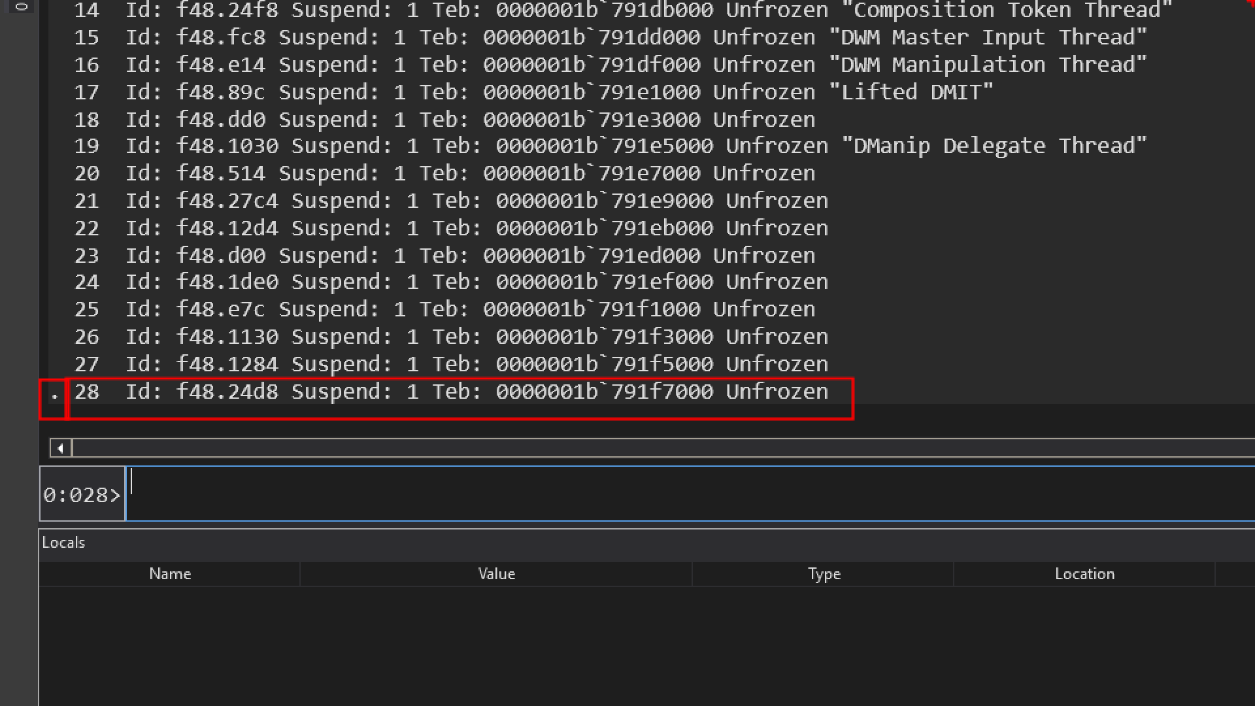
Task: Click the scrollbar left arrow button
Action: click(x=60, y=448)
